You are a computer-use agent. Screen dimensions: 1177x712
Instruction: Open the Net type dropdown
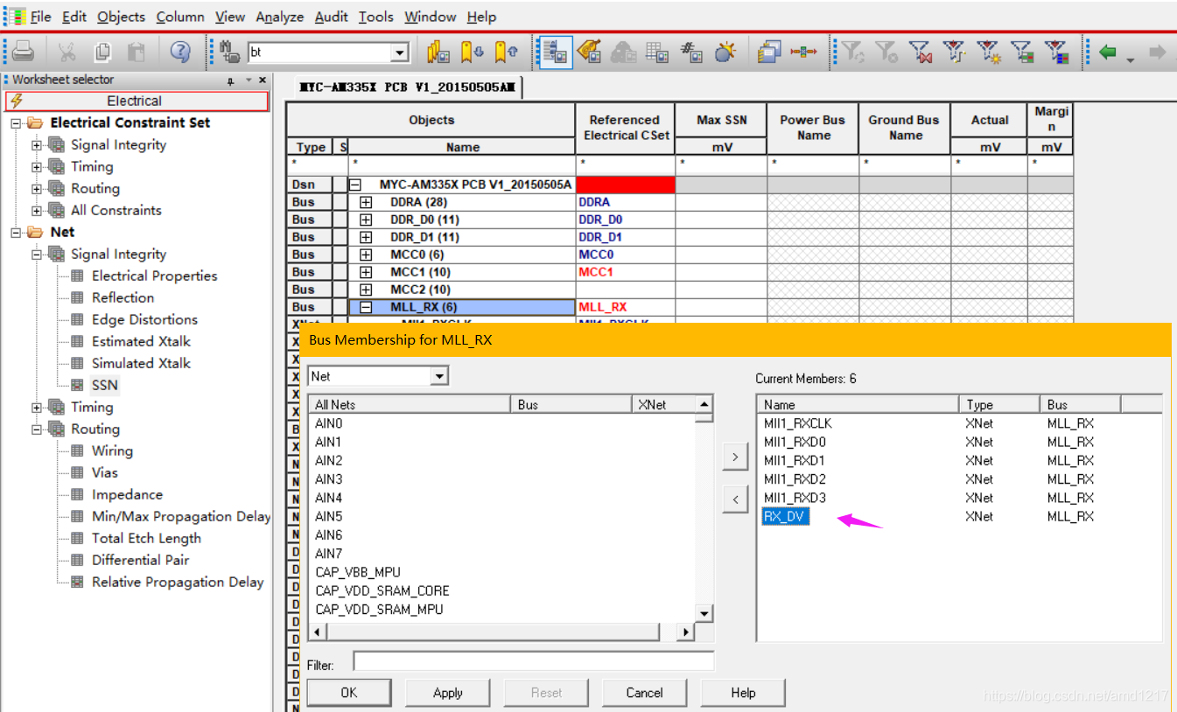tap(439, 376)
